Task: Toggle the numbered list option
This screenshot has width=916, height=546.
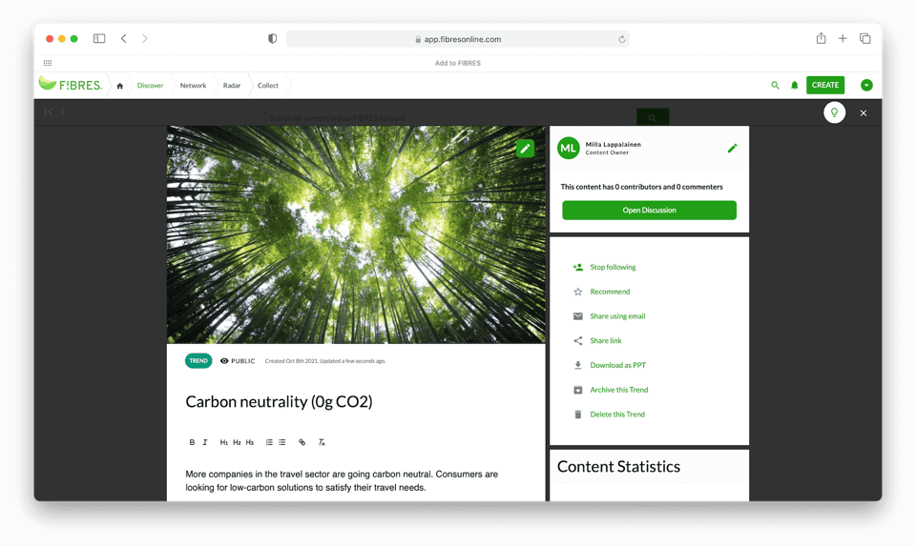Action: [269, 442]
